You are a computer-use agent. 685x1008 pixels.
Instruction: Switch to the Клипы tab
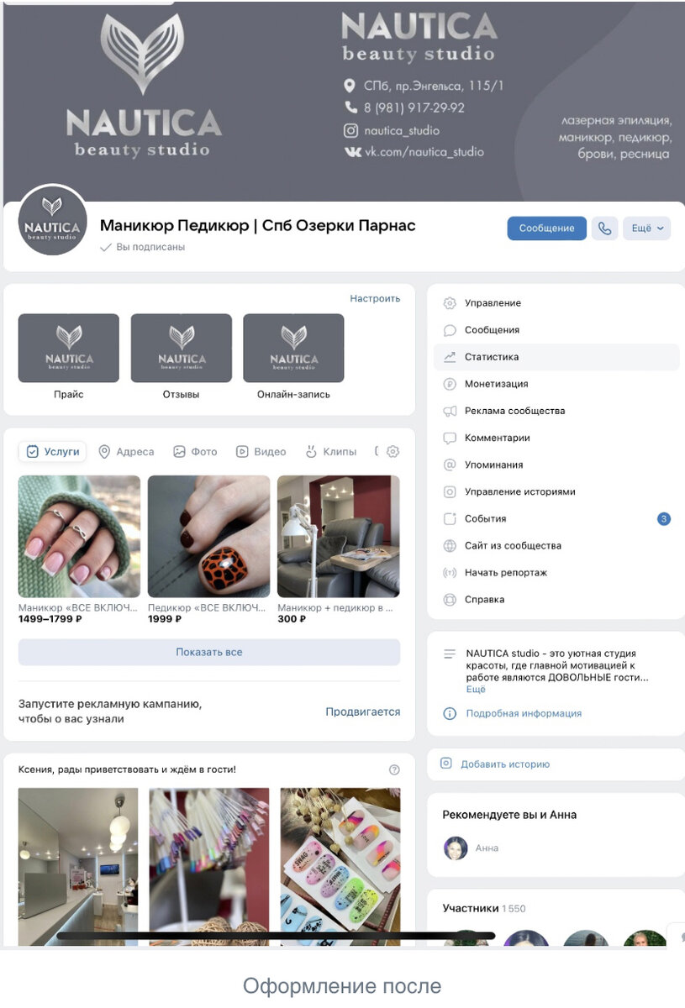pyautogui.click(x=330, y=451)
